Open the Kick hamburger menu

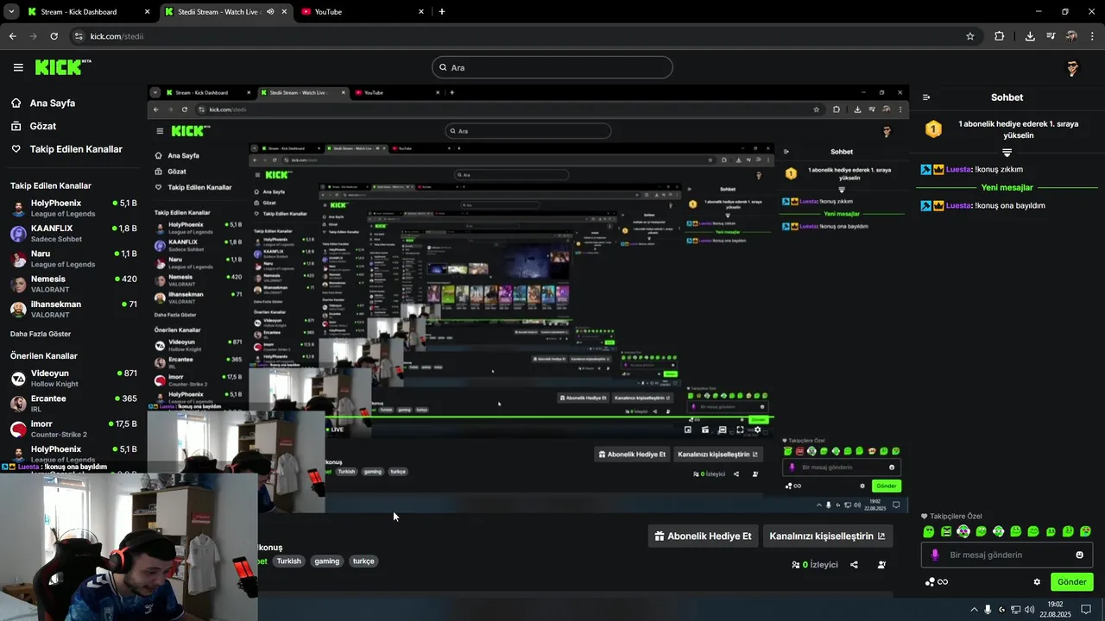[x=18, y=67]
